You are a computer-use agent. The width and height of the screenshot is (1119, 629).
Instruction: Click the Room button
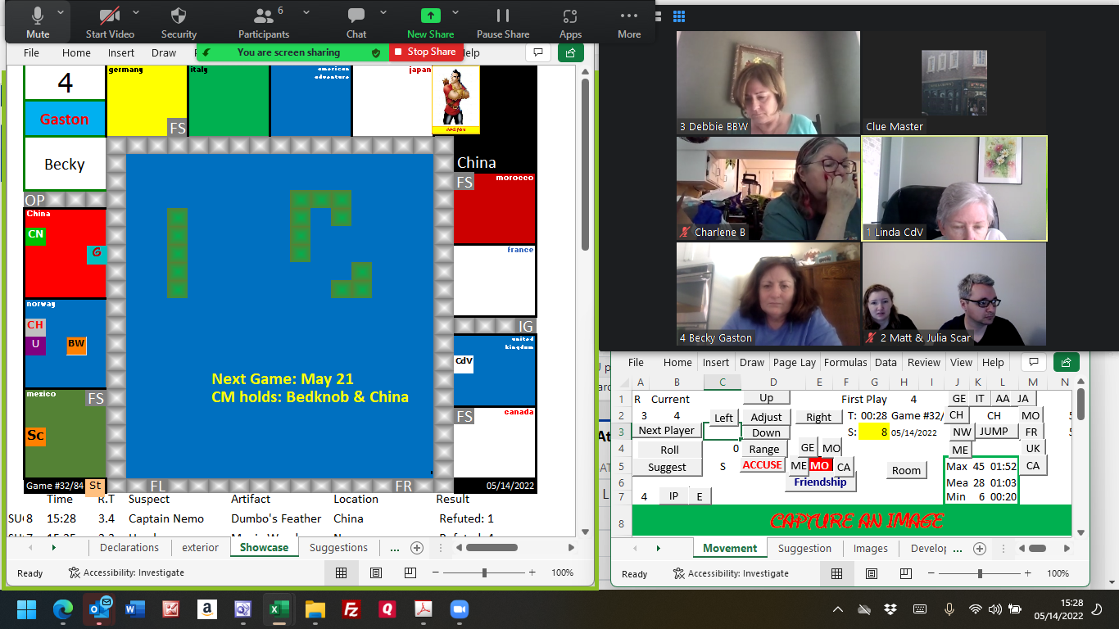pyautogui.click(x=906, y=470)
